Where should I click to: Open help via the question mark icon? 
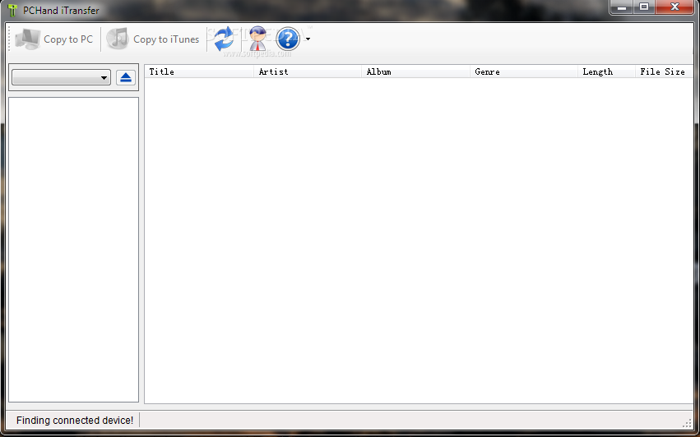[287, 39]
